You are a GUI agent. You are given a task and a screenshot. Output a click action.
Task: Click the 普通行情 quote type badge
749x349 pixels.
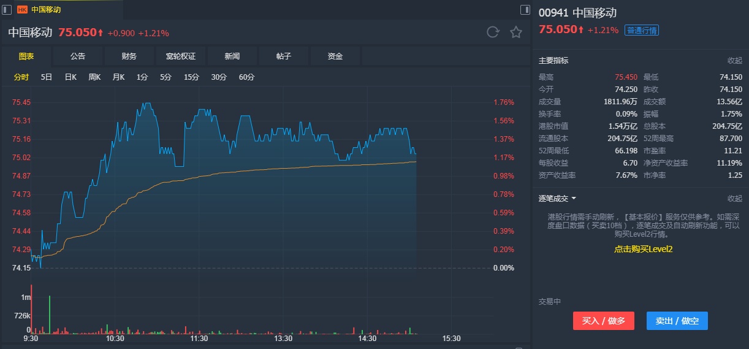pos(641,30)
